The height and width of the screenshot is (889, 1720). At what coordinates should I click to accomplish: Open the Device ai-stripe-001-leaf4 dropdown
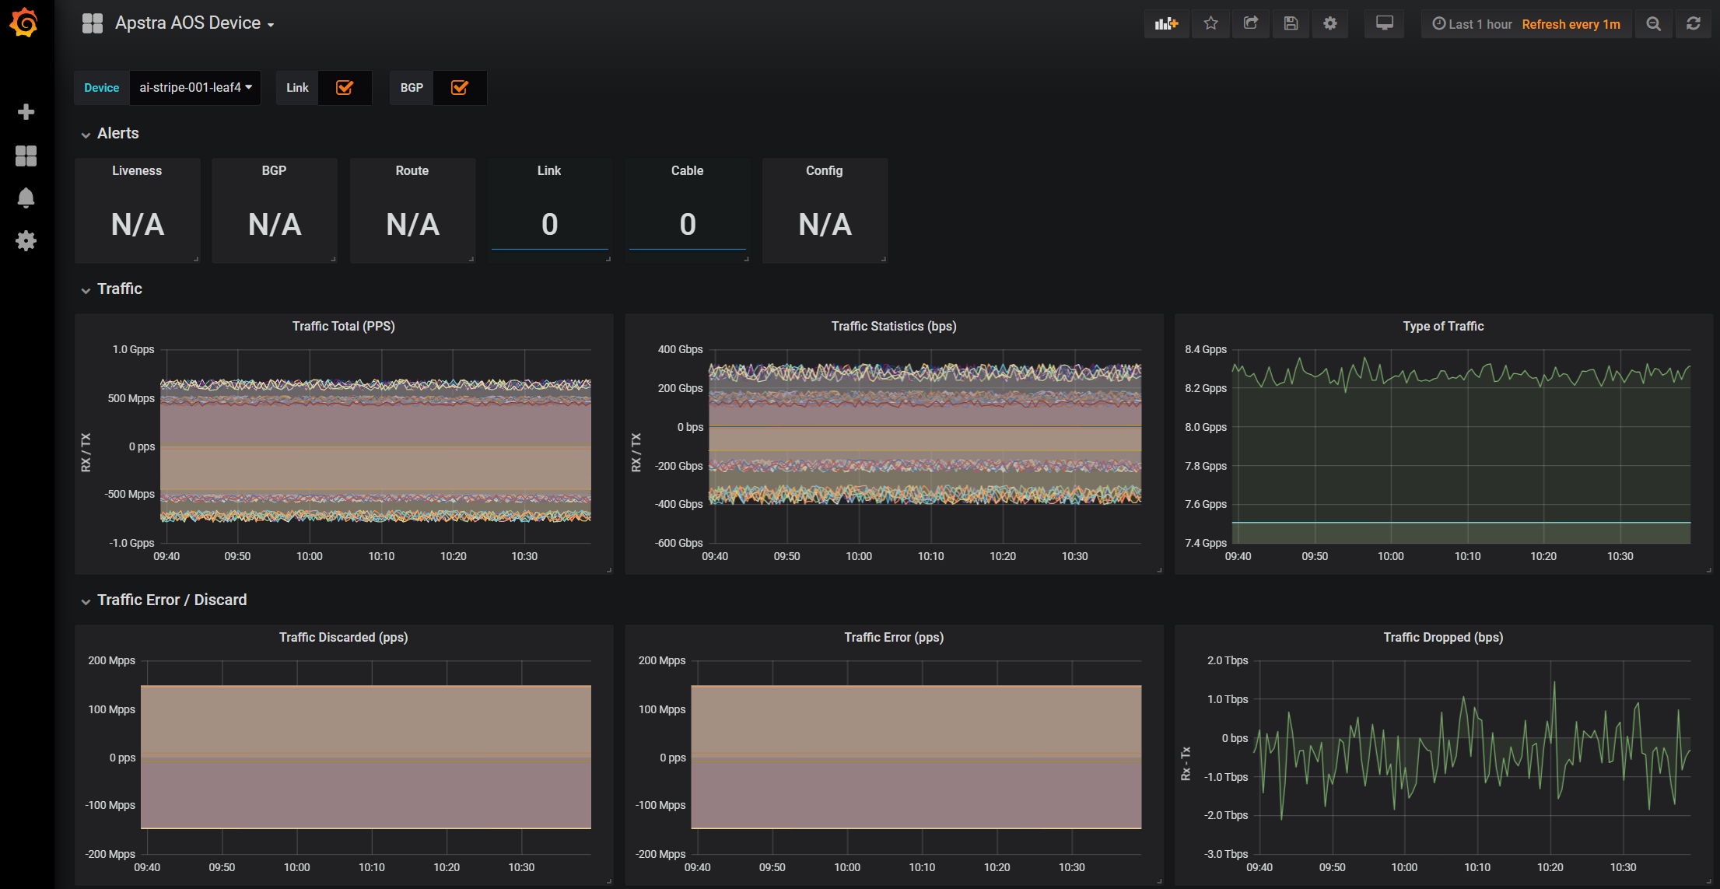pos(195,88)
